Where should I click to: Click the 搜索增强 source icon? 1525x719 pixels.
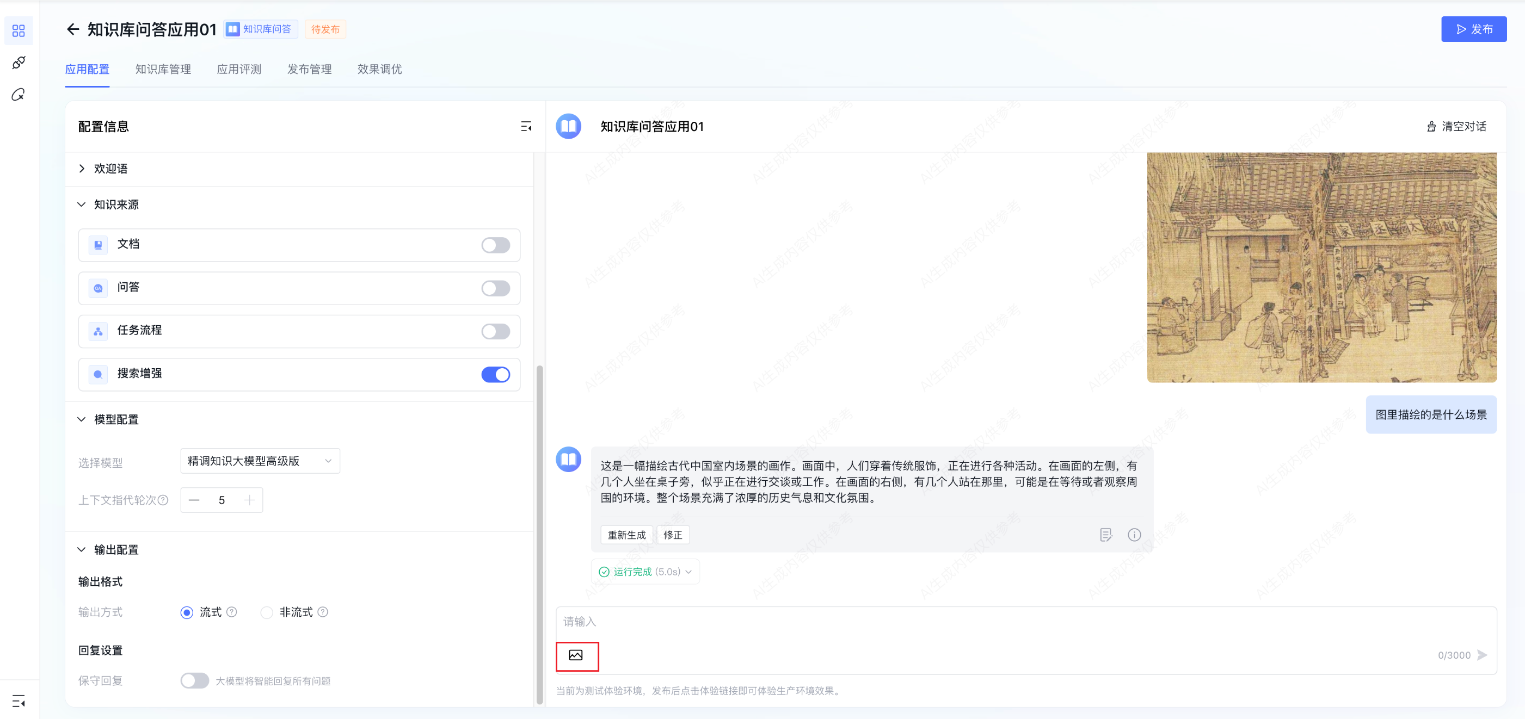point(99,375)
